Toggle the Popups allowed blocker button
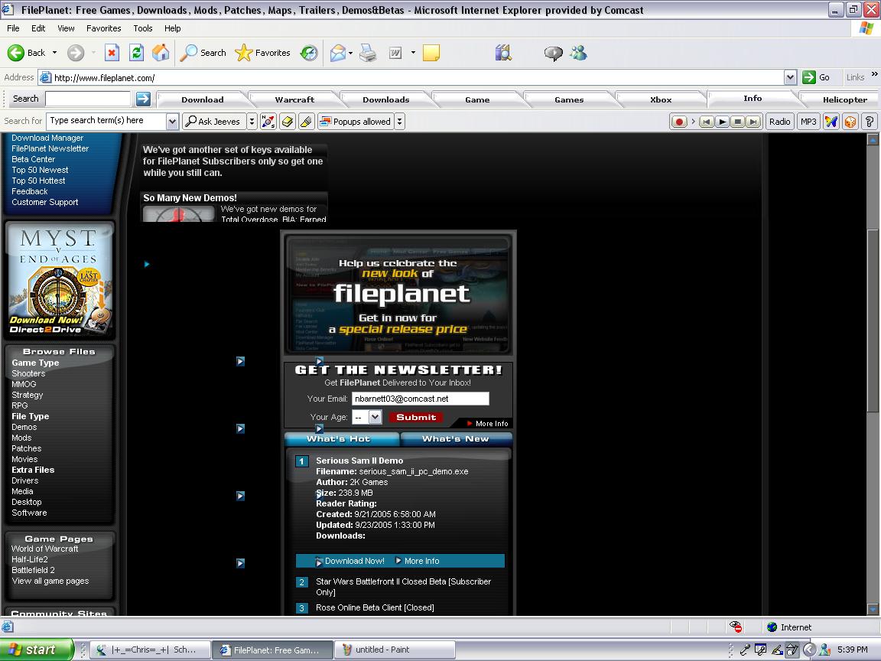This screenshot has width=881, height=661. (x=355, y=122)
